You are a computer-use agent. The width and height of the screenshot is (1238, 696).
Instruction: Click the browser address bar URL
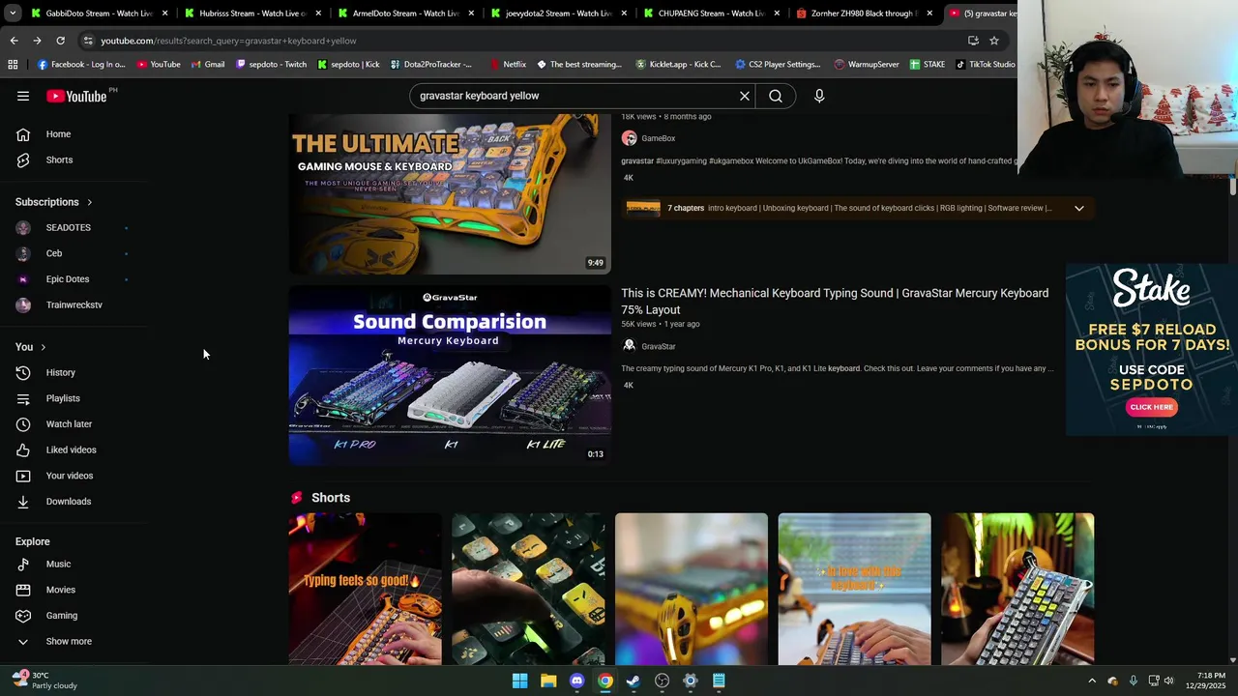(228, 41)
